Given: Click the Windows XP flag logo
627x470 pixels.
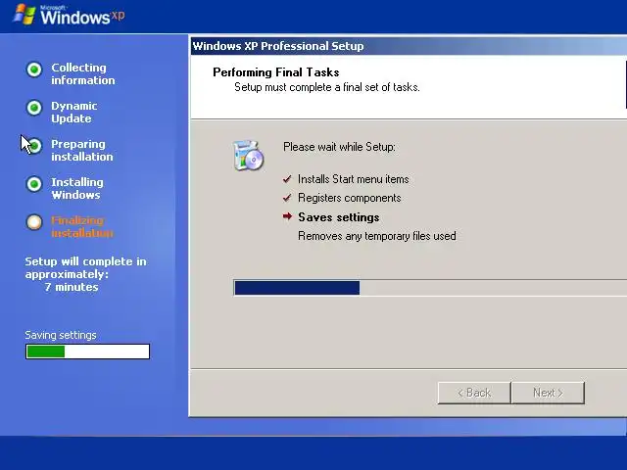Looking at the screenshot, I should (24, 15).
